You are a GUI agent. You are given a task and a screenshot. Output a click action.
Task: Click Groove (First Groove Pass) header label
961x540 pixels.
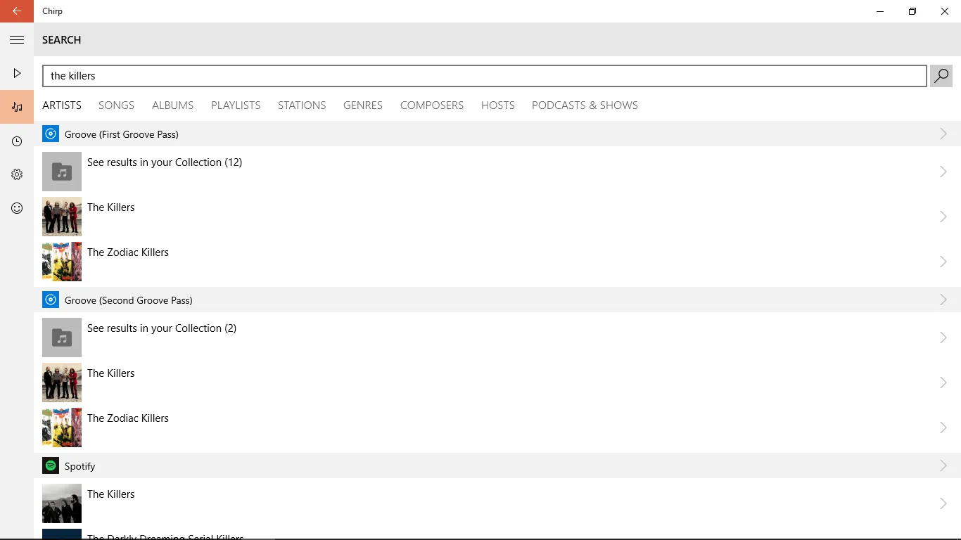click(122, 134)
